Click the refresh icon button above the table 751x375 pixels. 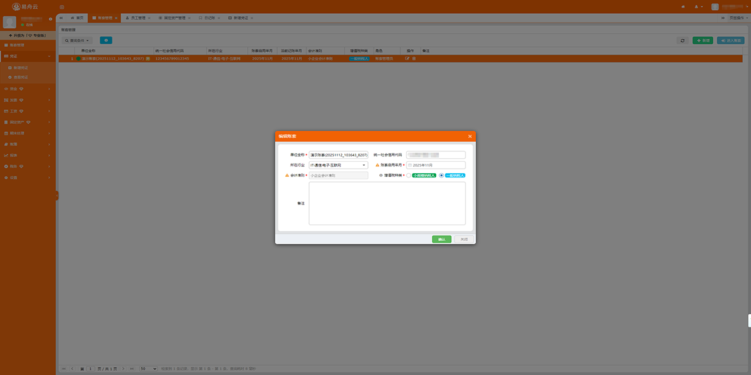[682, 40]
